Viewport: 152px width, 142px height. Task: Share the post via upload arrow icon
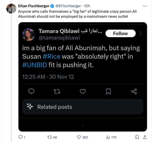pyautogui.click(x=145, y=137)
